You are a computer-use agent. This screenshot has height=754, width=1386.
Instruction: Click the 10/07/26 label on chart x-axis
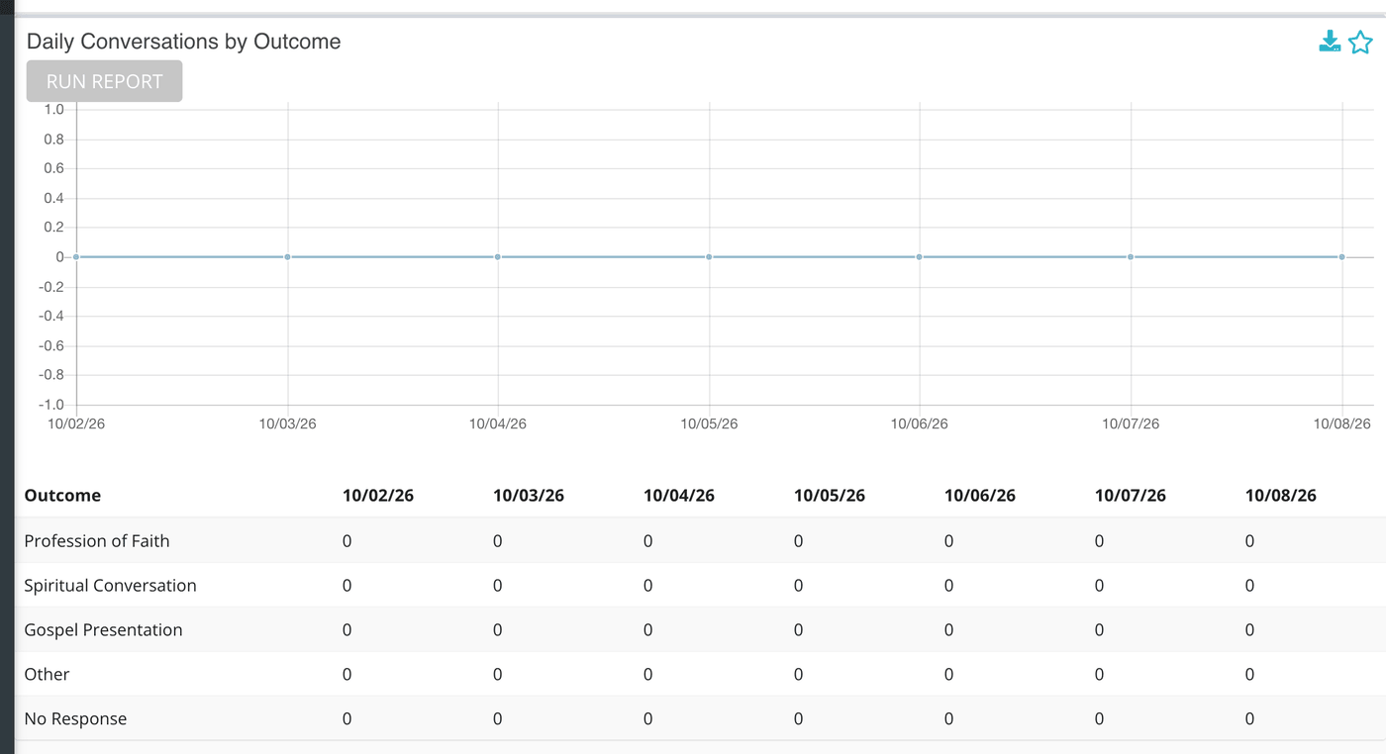pyautogui.click(x=1131, y=424)
